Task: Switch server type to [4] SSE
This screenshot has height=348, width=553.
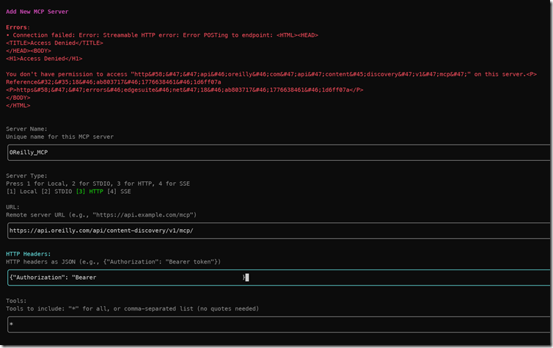Action: (x=120, y=192)
